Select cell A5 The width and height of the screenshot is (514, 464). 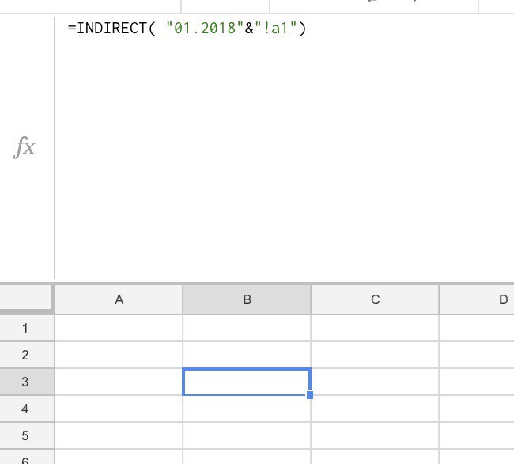coord(119,435)
